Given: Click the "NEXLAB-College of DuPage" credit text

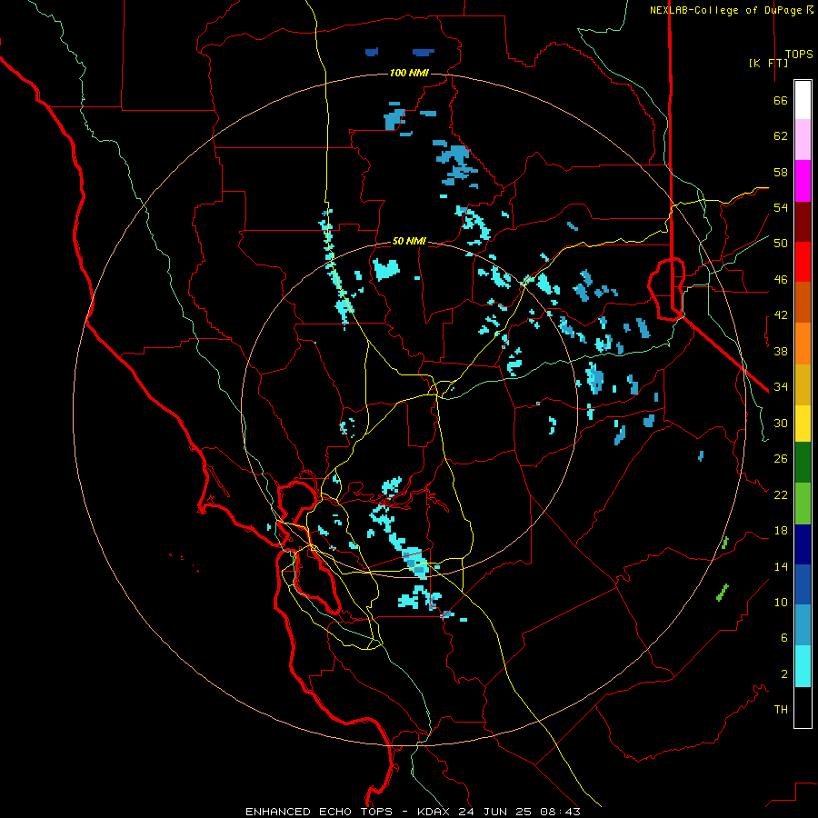Looking at the screenshot, I should click(727, 10).
